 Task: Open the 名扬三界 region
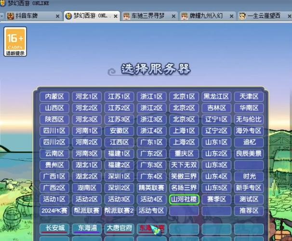click(184, 187)
